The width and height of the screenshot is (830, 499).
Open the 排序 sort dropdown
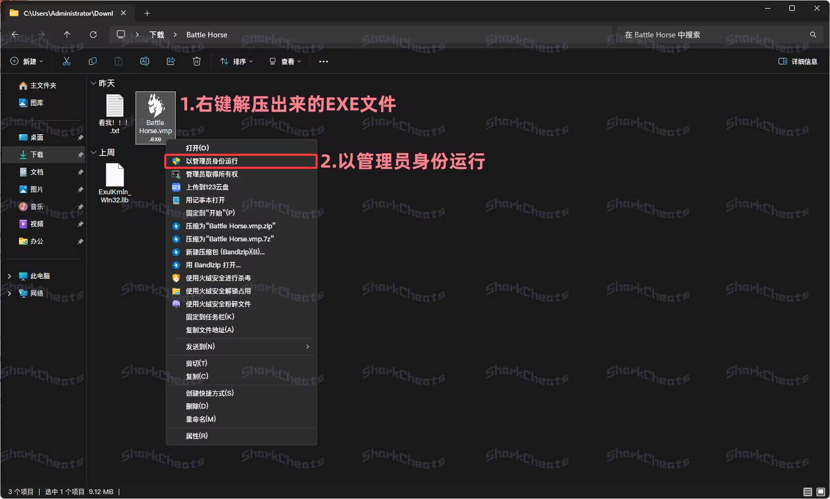pyautogui.click(x=237, y=62)
